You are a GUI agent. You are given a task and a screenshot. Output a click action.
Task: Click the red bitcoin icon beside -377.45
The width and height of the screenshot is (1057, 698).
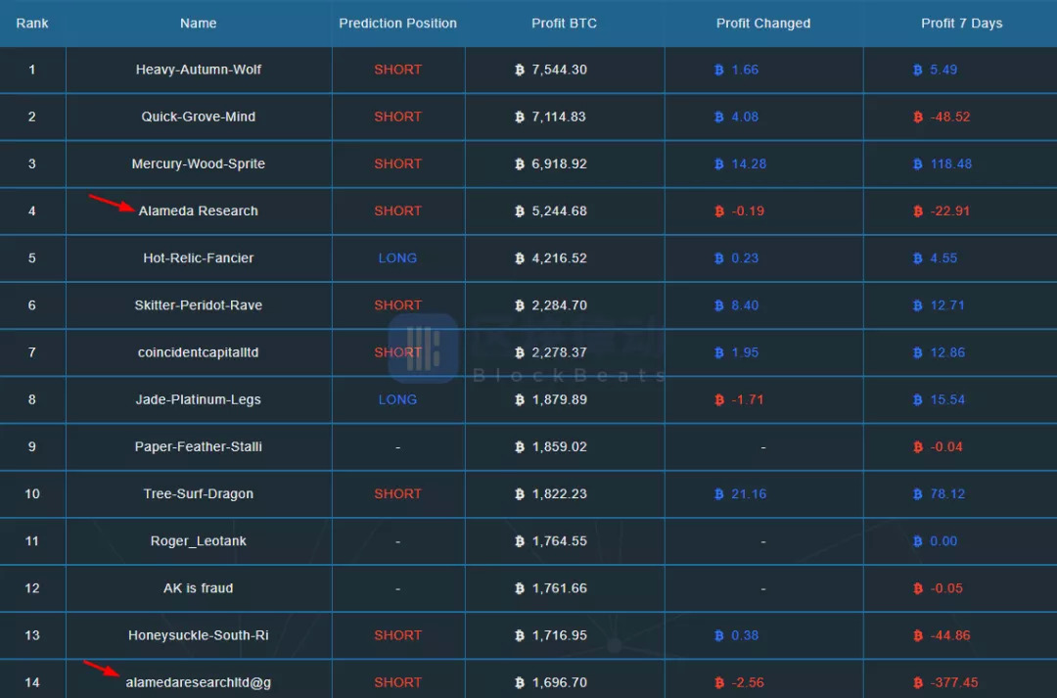(x=917, y=682)
